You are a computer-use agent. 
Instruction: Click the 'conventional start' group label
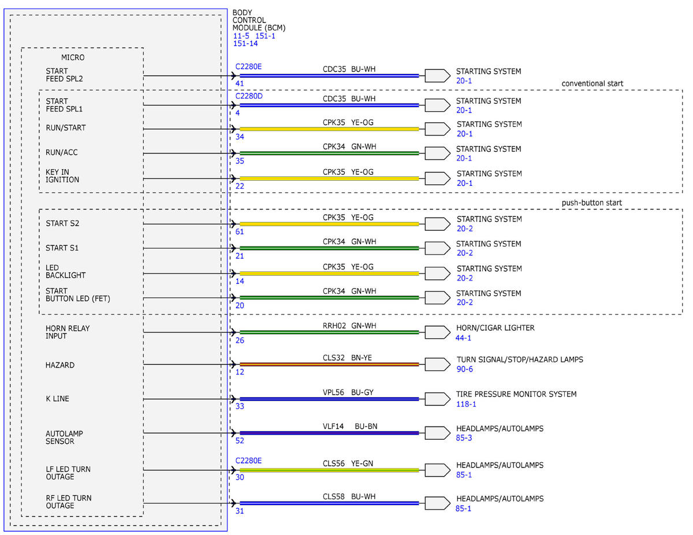point(593,84)
